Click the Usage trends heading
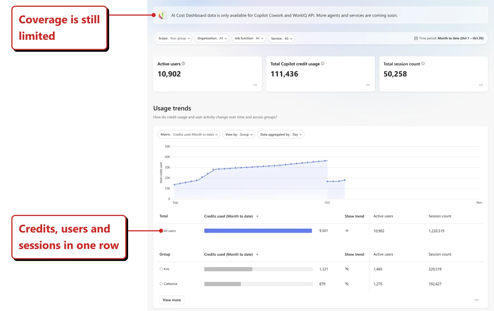Image resolution: width=494 pixels, height=311 pixels. click(172, 108)
